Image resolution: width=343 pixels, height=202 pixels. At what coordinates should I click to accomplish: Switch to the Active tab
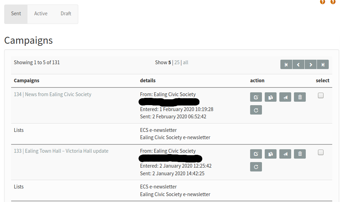click(41, 14)
